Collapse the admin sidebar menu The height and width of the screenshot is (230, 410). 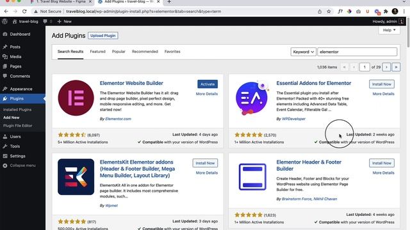tap(19, 165)
